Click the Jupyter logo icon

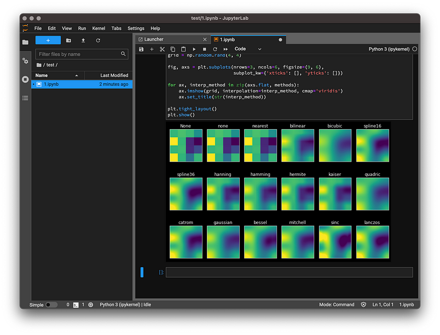click(x=25, y=28)
